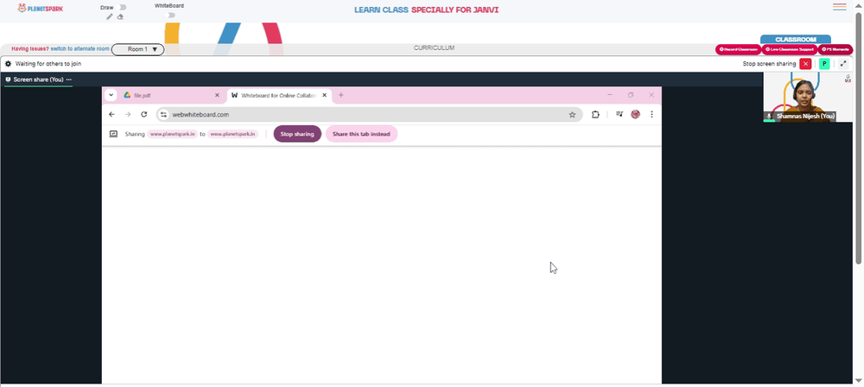The width and height of the screenshot is (864, 387).
Task: Open the CLASSROOM tab
Action: 795,40
